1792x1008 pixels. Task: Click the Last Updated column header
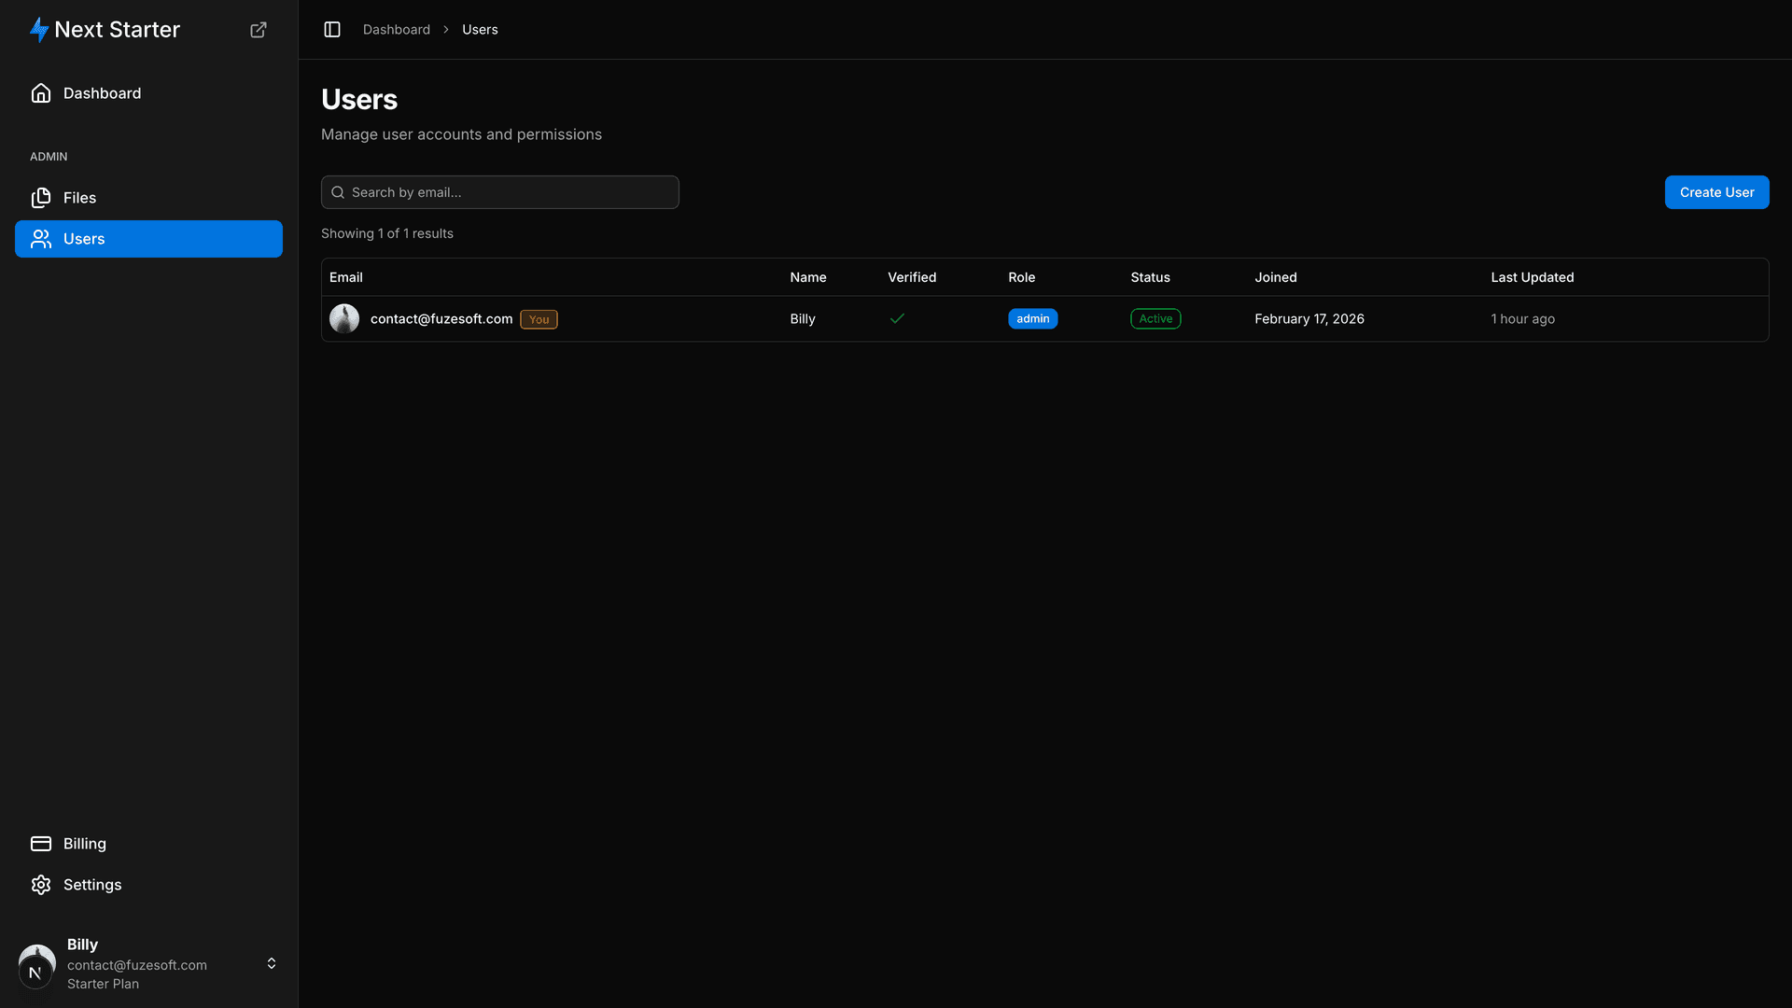(x=1533, y=277)
